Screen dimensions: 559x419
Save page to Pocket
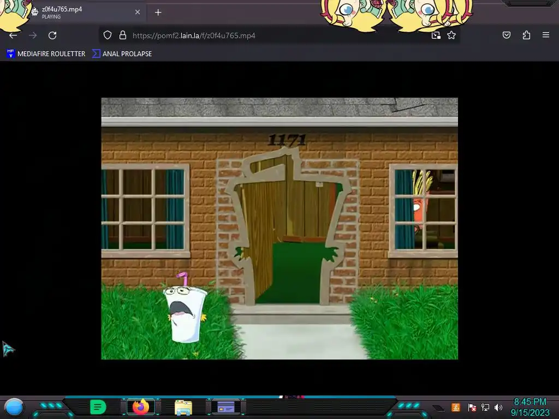coord(506,35)
